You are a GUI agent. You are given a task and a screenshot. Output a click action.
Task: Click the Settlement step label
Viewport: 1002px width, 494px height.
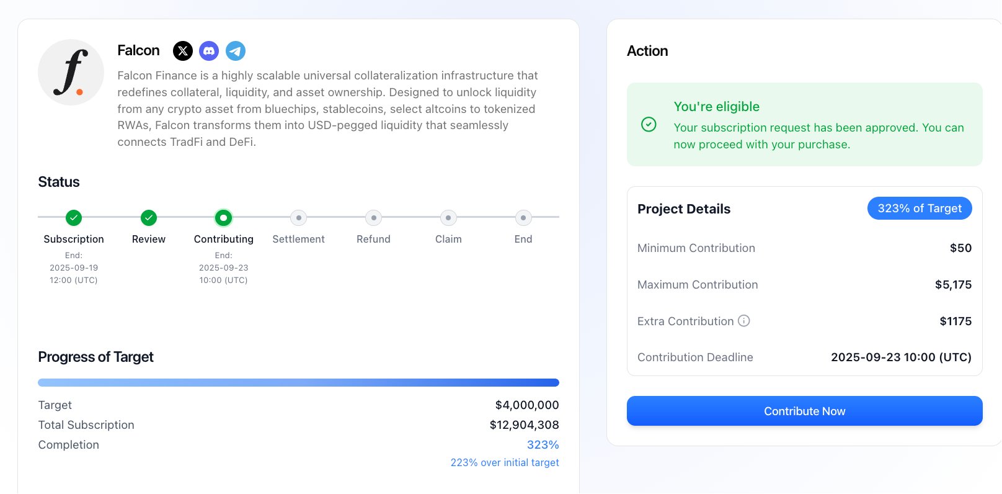pos(298,239)
